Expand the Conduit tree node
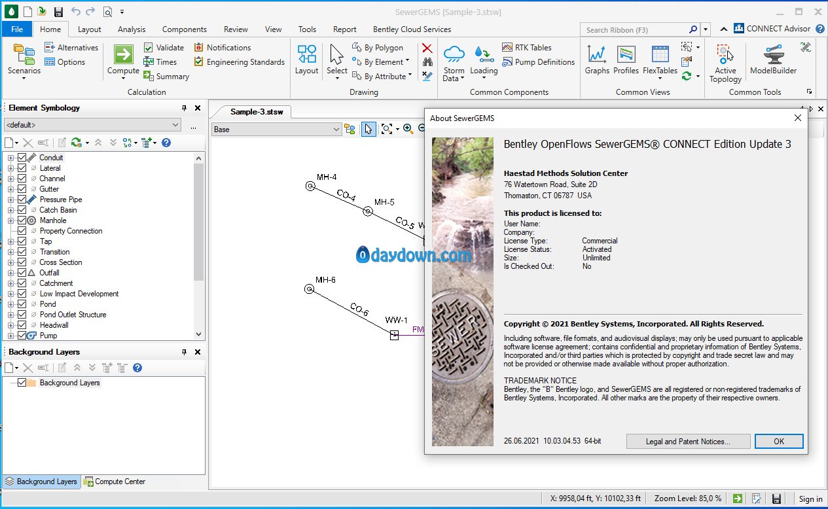828x509 pixels. coord(10,158)
